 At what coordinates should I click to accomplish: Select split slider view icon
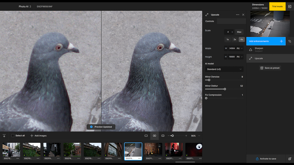pos(163,136)
